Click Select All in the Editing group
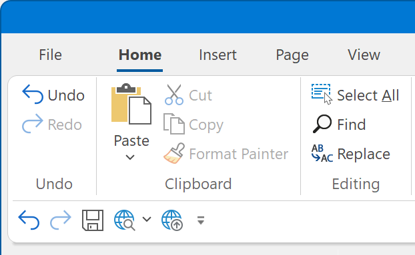 coord(355,95)
